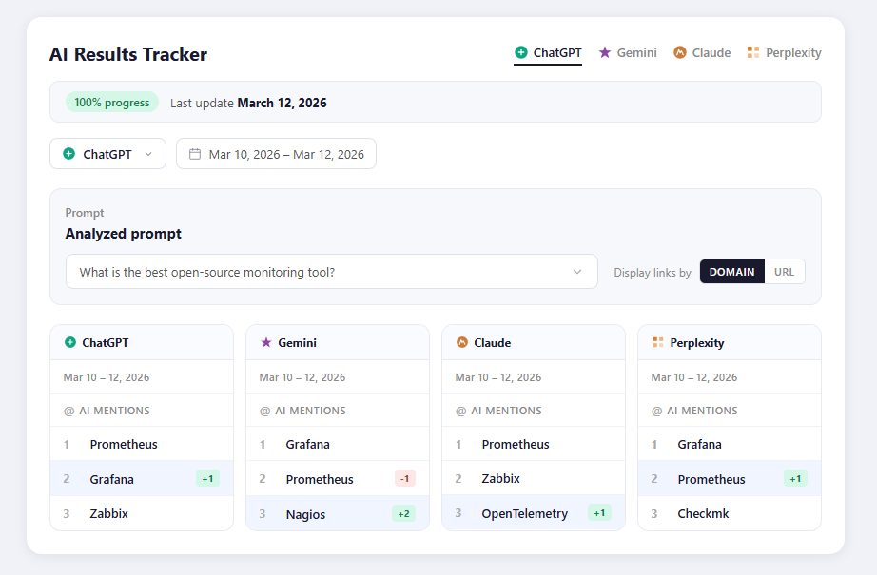
Task: Click the 100% progress badge
Action: coord(112,103)
